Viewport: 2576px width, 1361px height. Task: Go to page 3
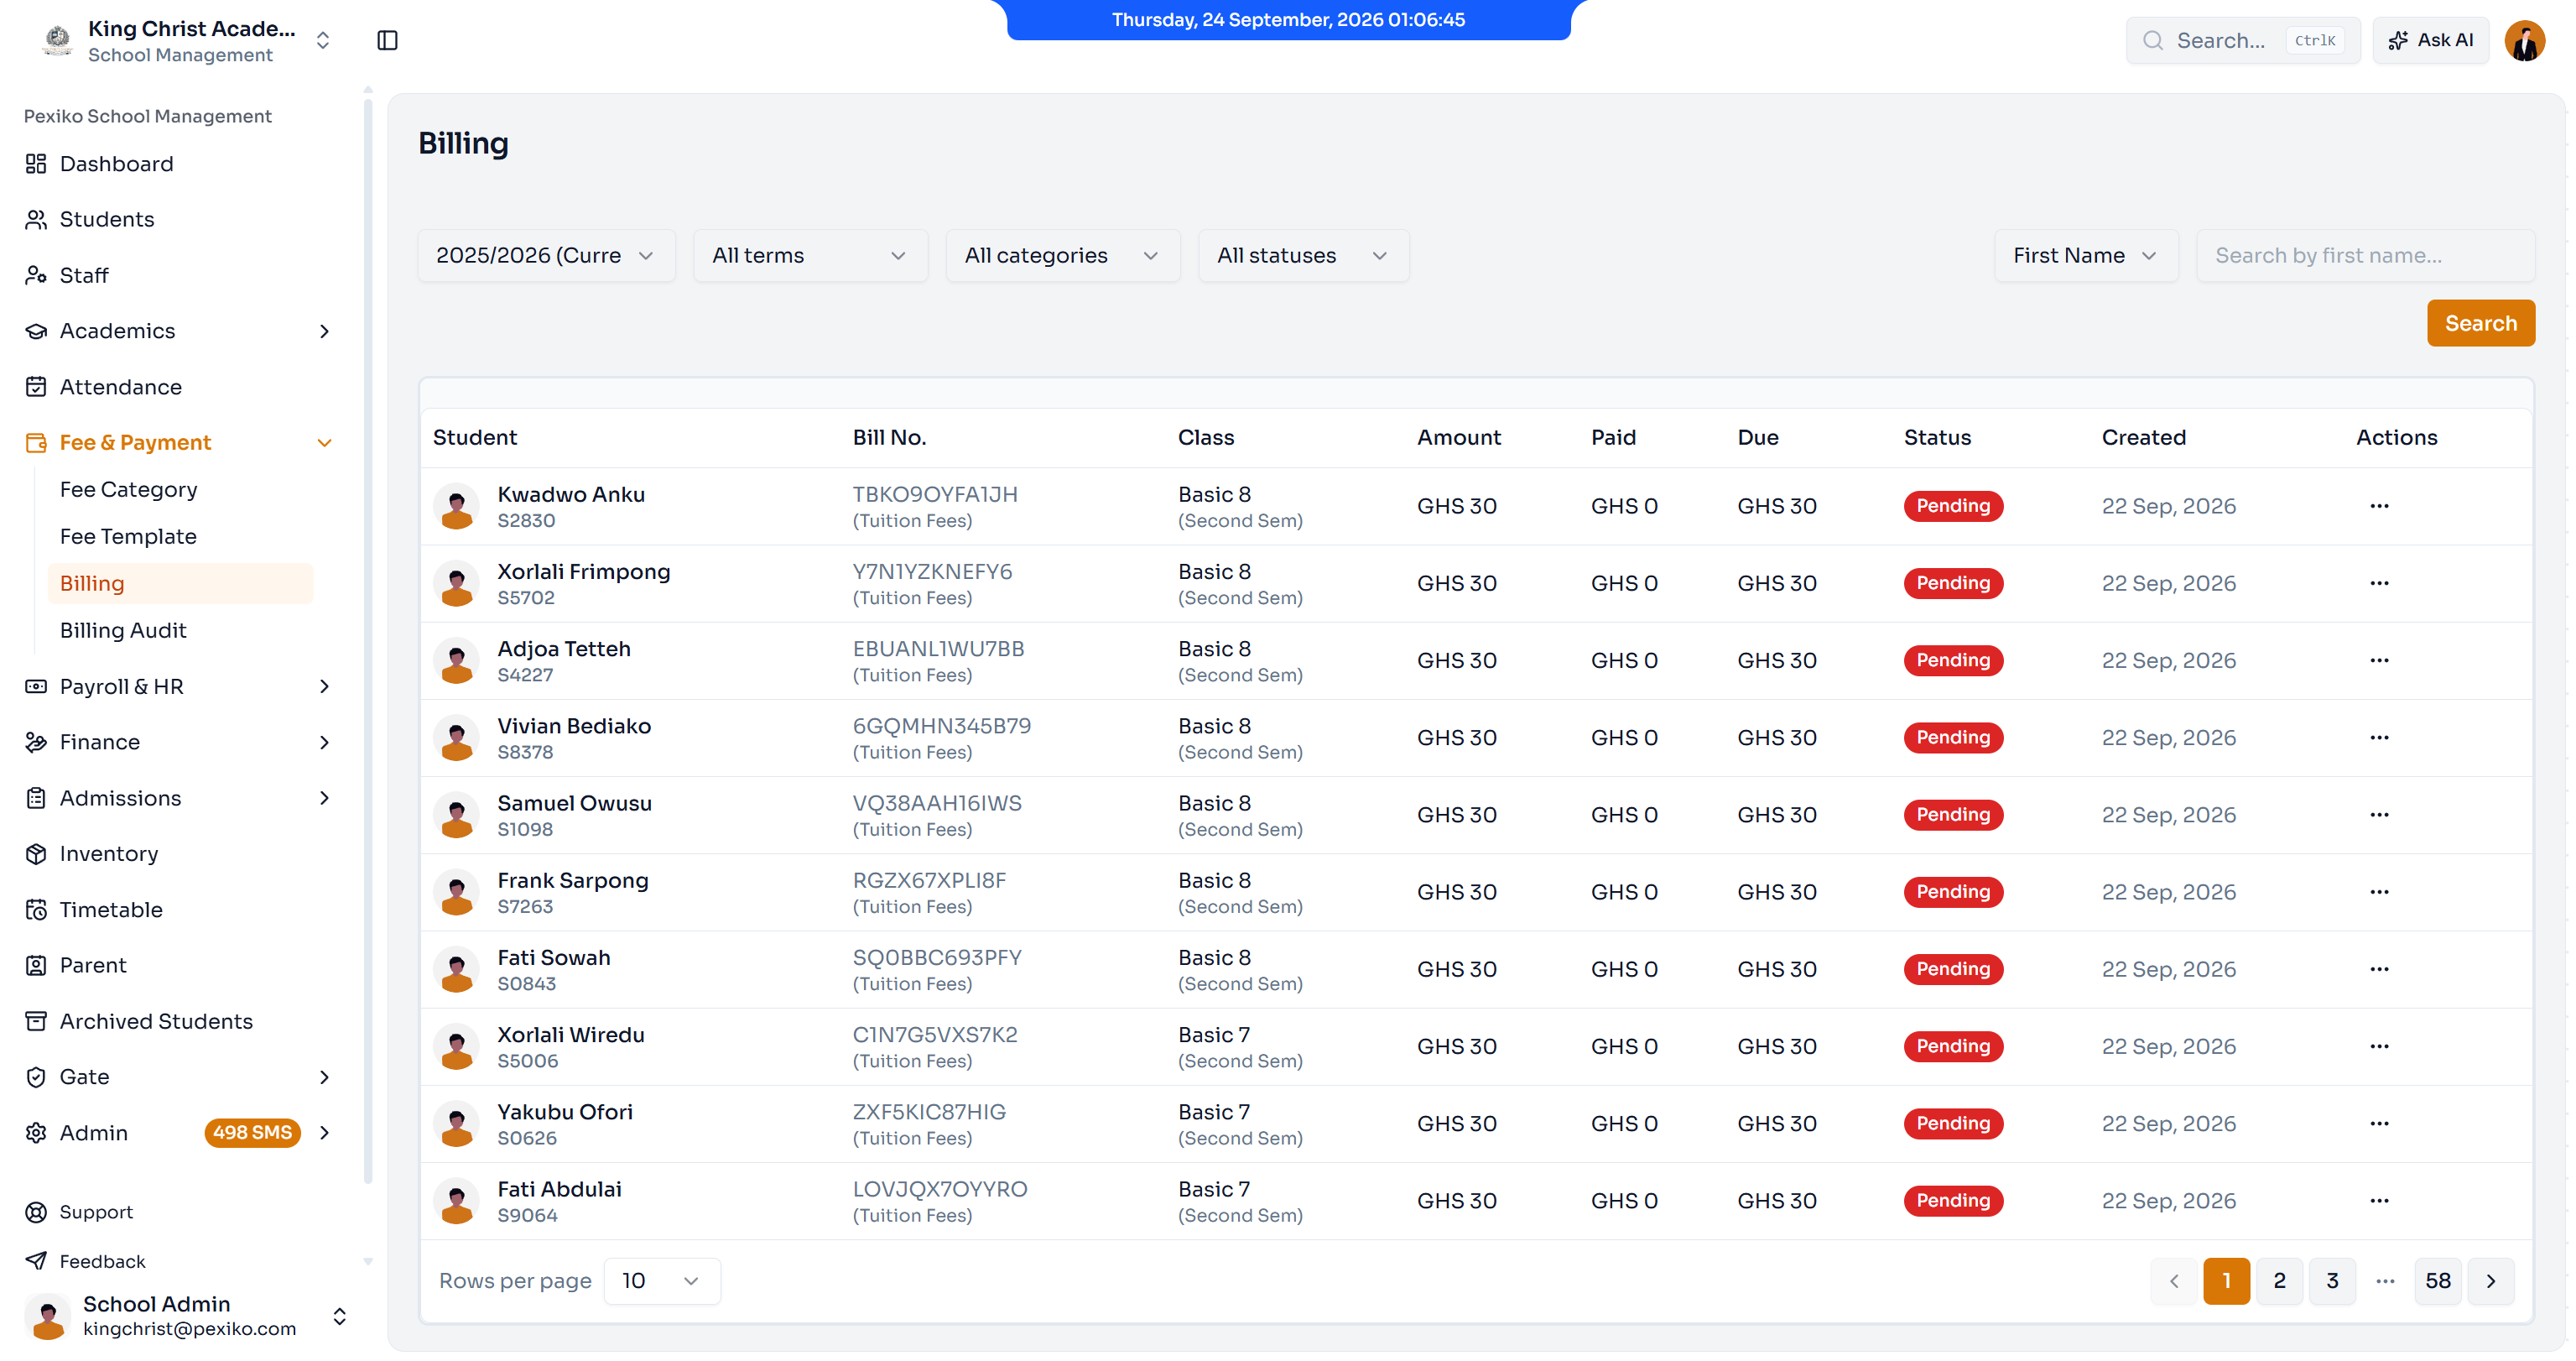click(2332, 1281)
